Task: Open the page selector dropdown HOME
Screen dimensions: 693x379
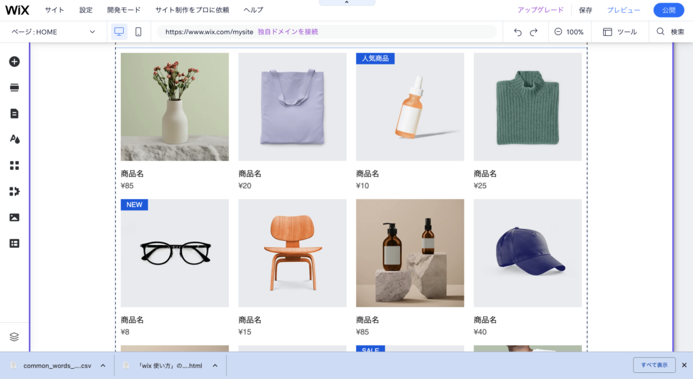Action: click(53, 32)
